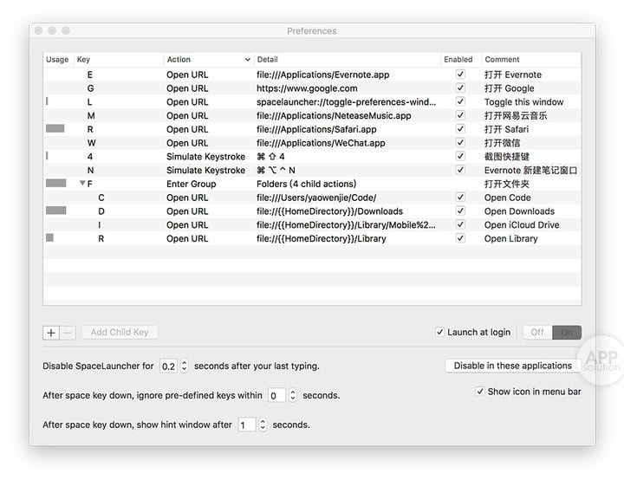Disable the Open WeChat shortcut checkbox
Image resolution: width=624 pixels, height=480 pixels.
tap(460, 143)
